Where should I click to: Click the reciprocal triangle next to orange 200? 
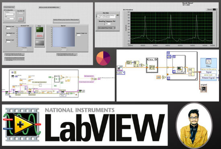coord(164,77)
